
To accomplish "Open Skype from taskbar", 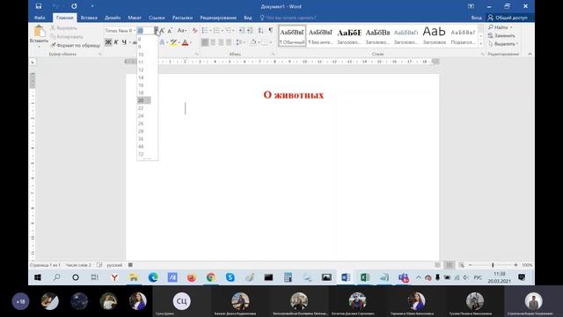I will (230, 277).
